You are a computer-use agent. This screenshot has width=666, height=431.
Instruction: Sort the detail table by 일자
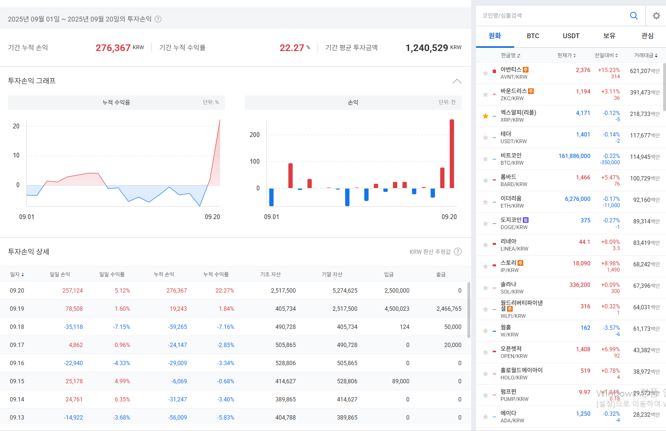pyautogui.click(x=17, y=274)
